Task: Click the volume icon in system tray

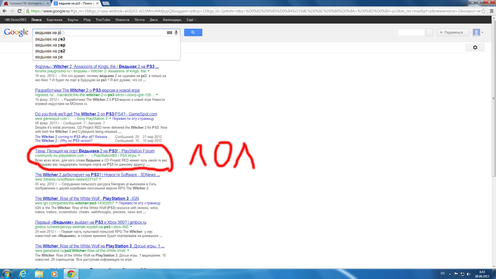Action: click(469, 274)
